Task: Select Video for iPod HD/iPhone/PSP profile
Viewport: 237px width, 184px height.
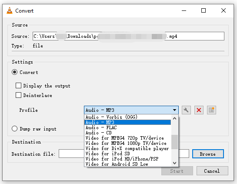Action: pos(127,159)
